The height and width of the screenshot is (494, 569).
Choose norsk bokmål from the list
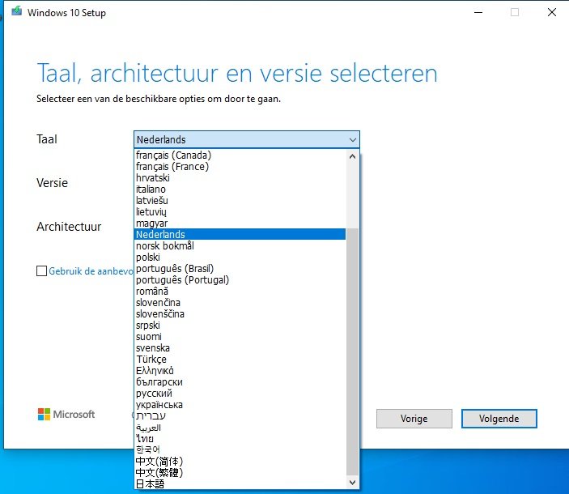click(x=240, y=245)
